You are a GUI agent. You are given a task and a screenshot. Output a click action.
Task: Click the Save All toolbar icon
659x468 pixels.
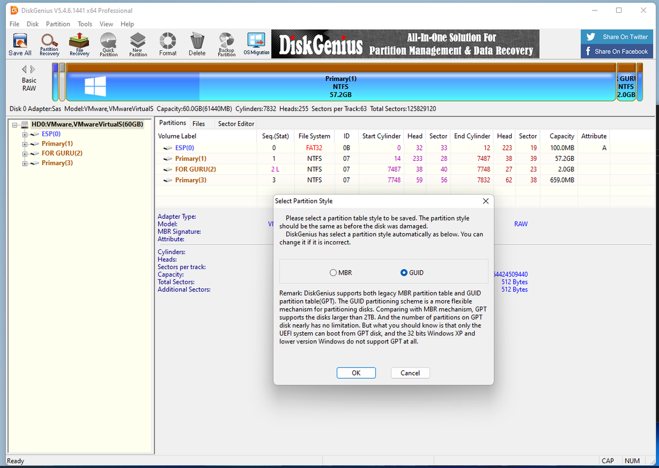click(x=20, y=44)
